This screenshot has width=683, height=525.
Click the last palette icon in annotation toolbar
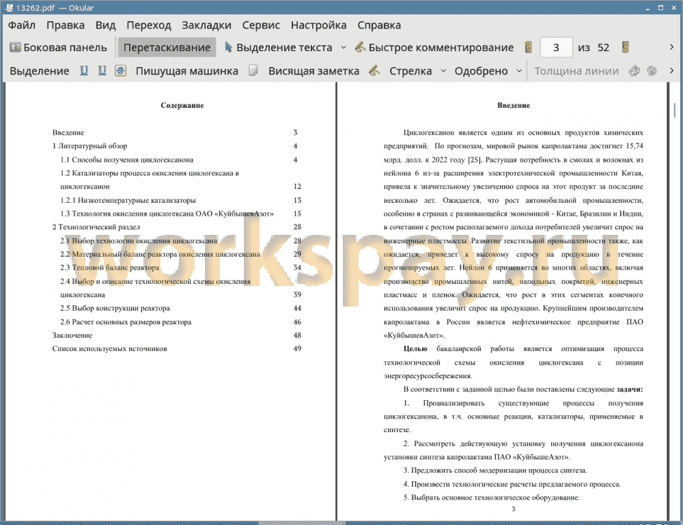pos(652,70)
